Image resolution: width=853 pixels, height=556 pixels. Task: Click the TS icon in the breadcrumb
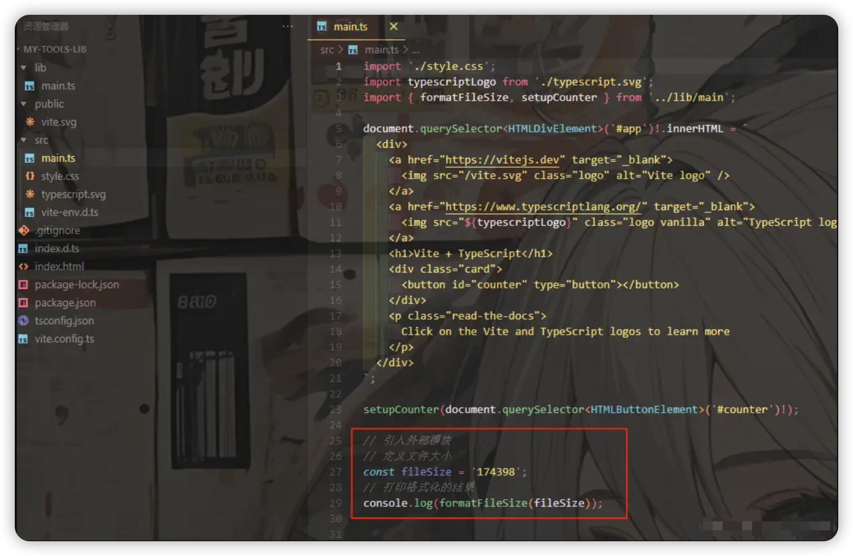click(353, 50)
